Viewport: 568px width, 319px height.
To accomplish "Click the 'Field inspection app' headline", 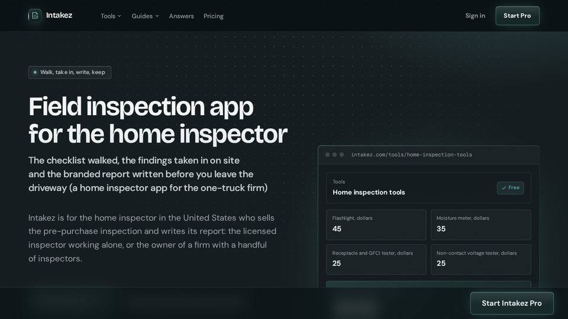I will (x=157, y=120).
